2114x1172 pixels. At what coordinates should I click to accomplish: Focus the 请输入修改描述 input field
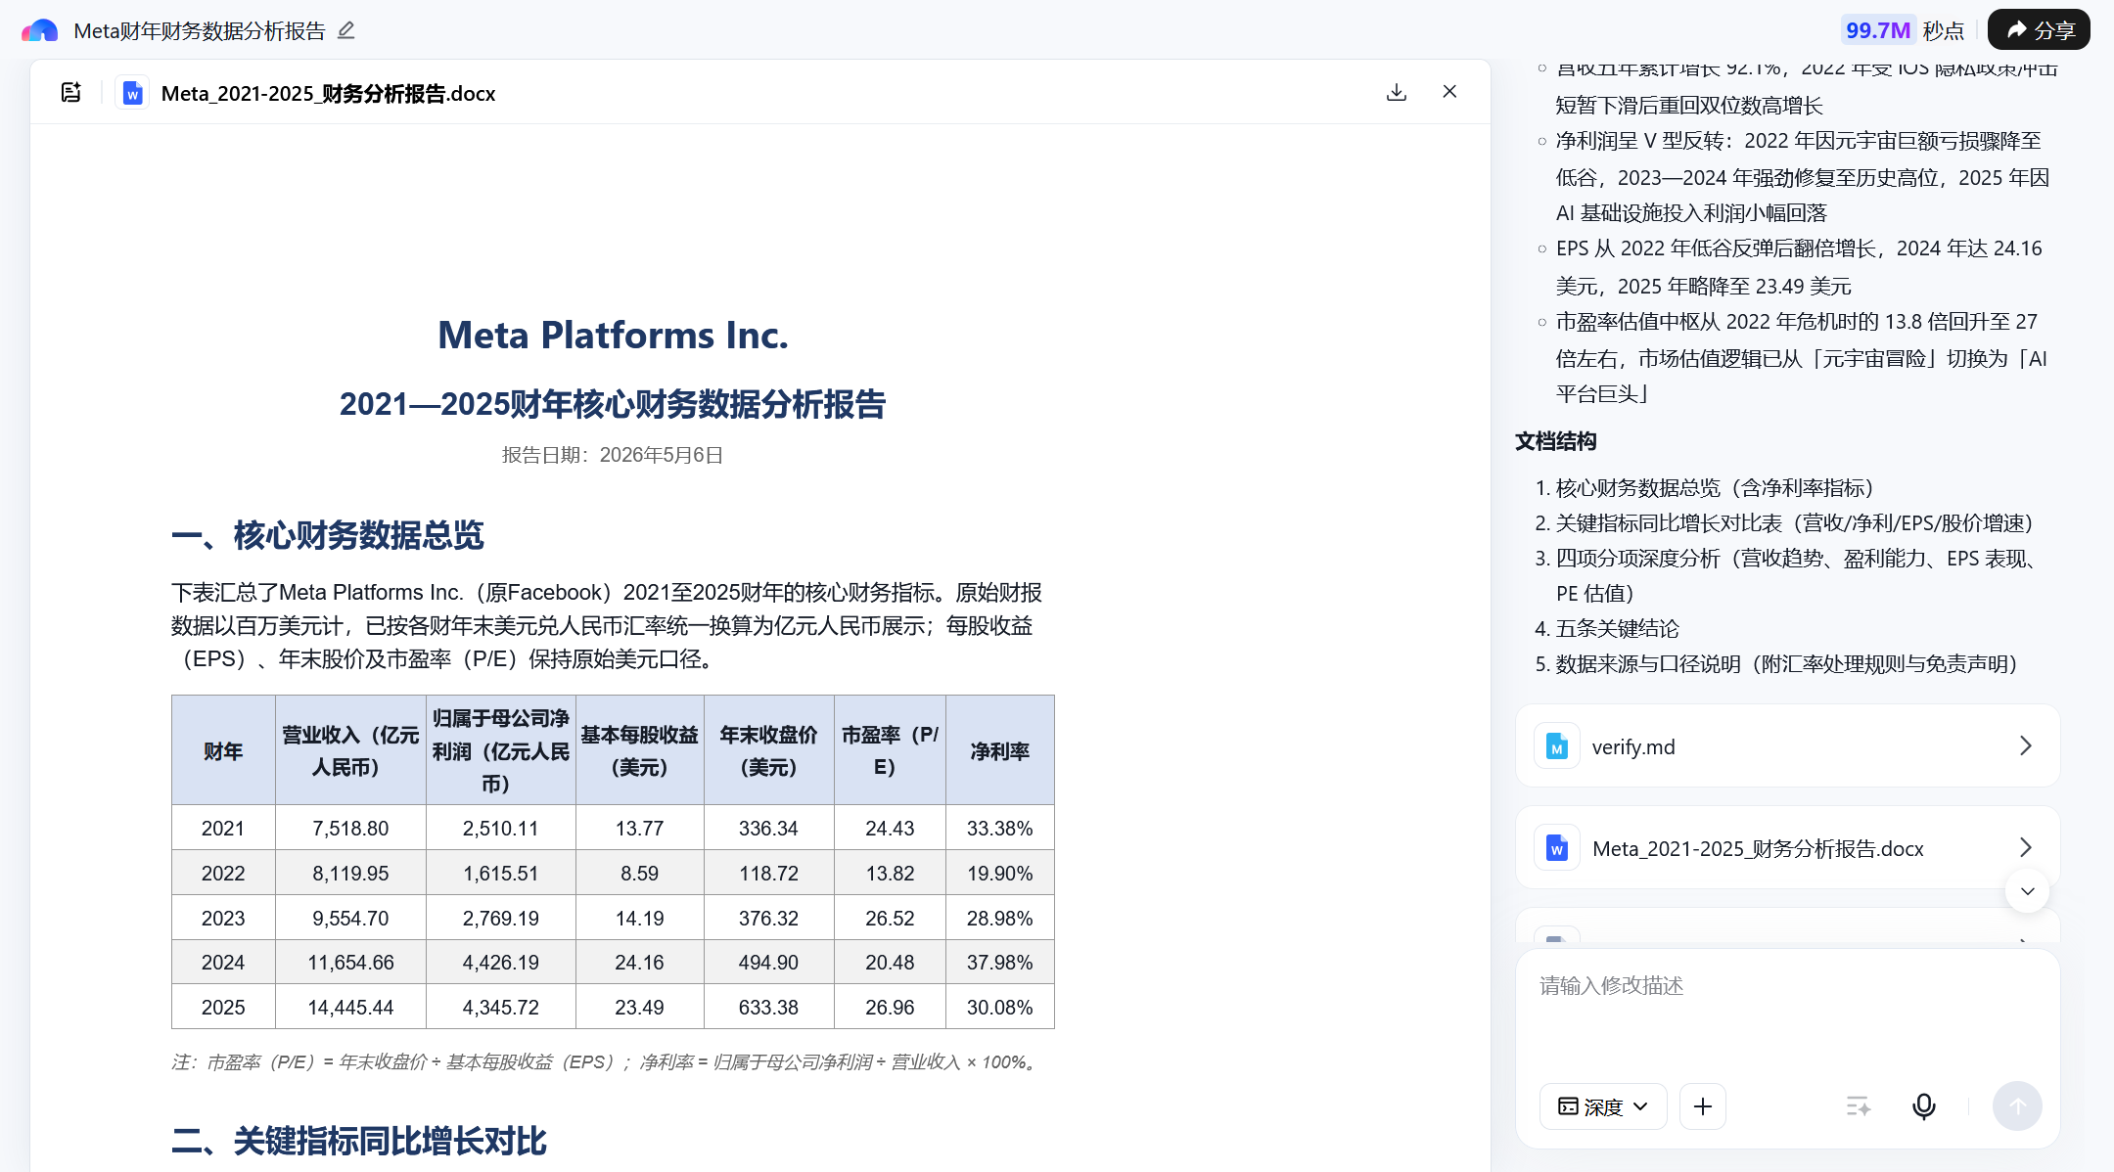pyautogui.click(x=1787, y=1013)
